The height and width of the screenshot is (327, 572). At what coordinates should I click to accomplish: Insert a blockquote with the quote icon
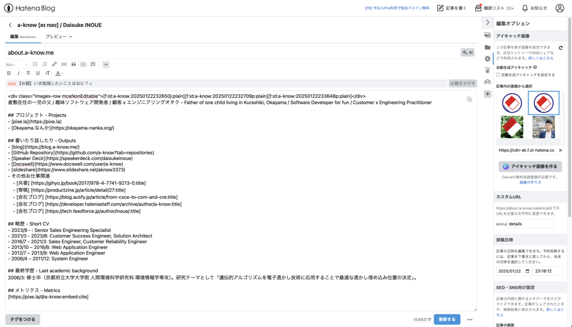pyautogui.click(x=73, y=64)
